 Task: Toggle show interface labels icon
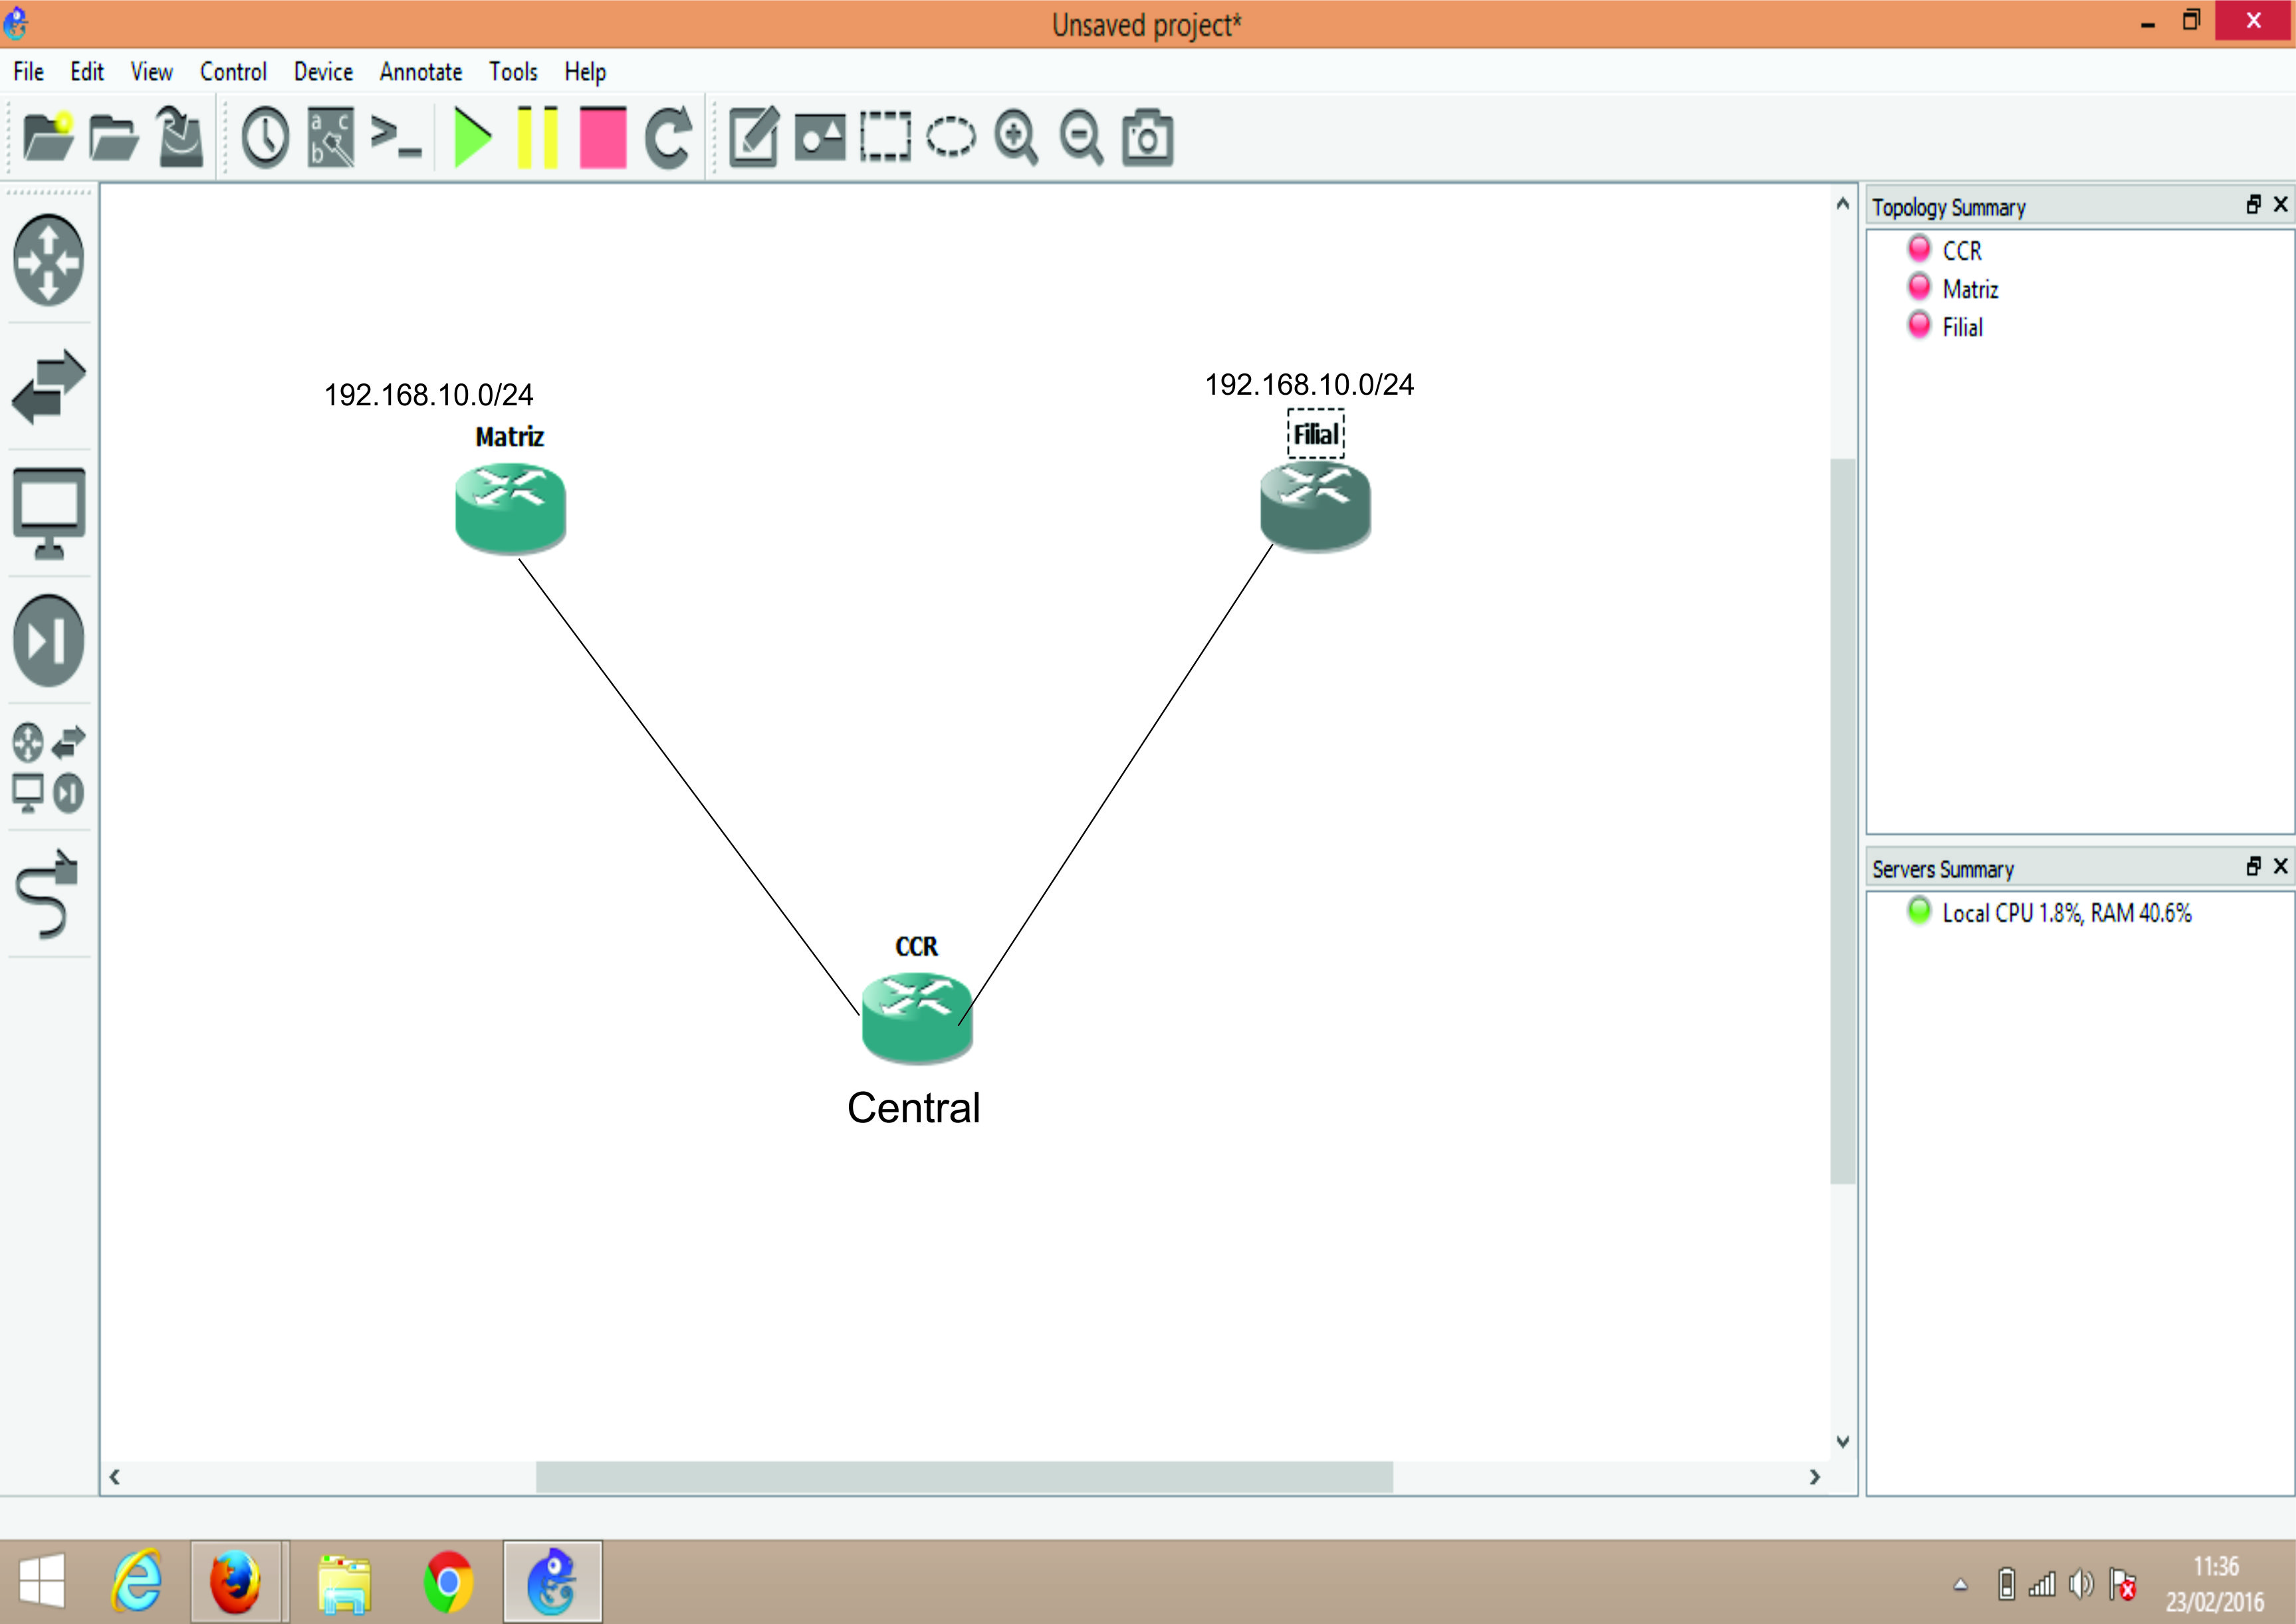coord(330,137)
